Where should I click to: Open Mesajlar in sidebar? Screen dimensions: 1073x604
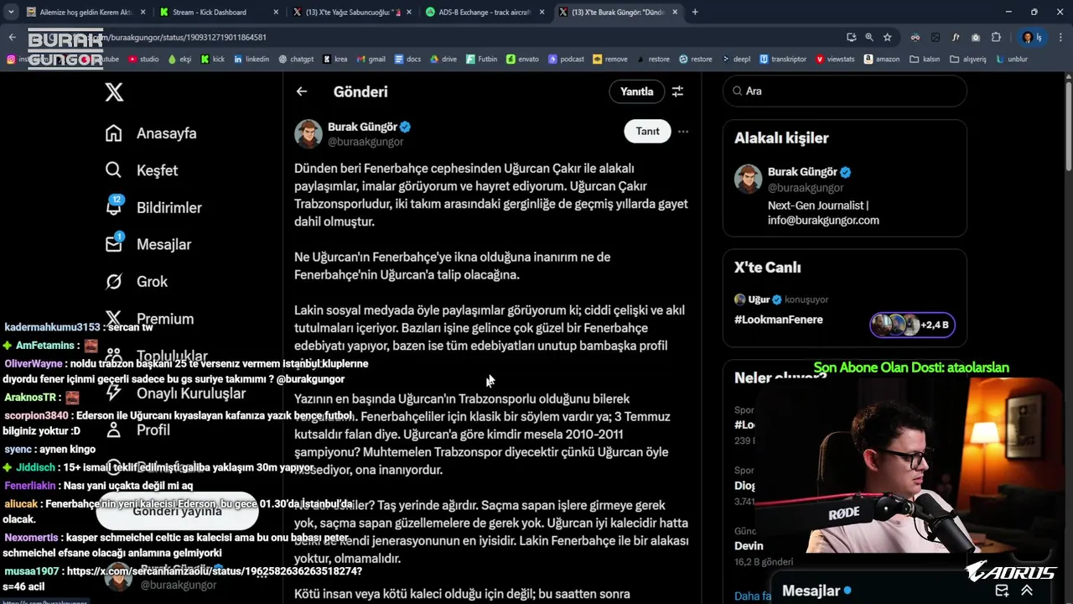point(148,244)
